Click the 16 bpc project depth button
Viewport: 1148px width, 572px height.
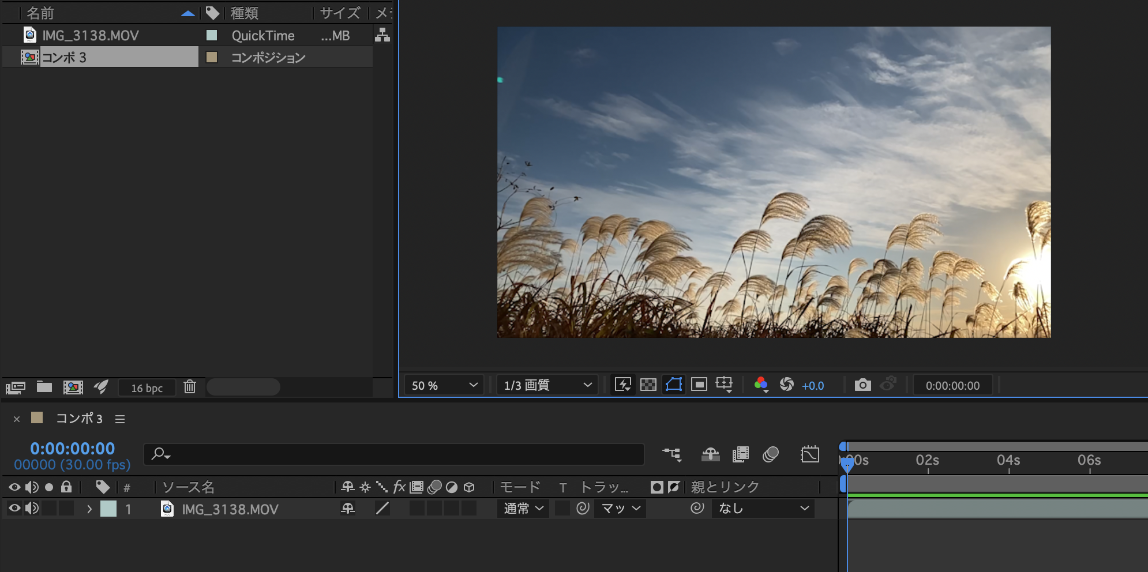147,387
